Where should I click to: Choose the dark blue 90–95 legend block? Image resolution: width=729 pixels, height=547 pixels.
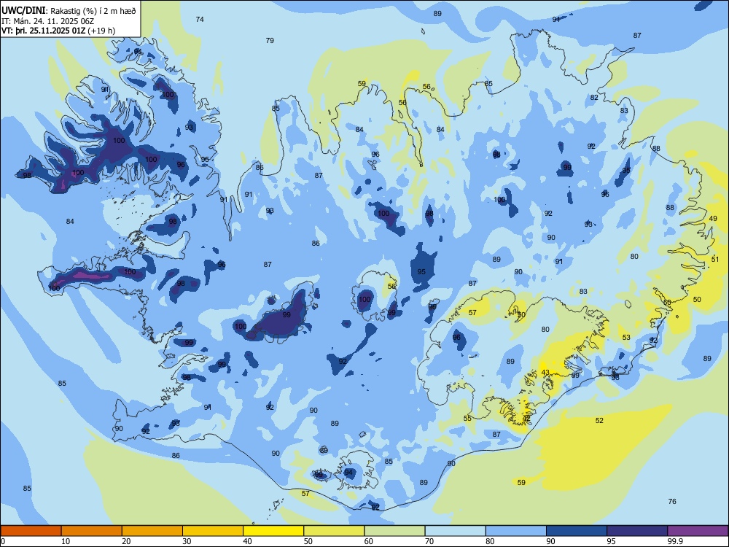(577, 531)
